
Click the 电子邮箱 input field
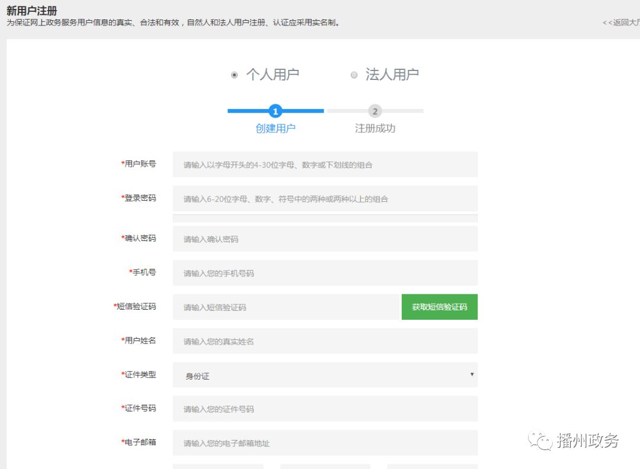325,443
